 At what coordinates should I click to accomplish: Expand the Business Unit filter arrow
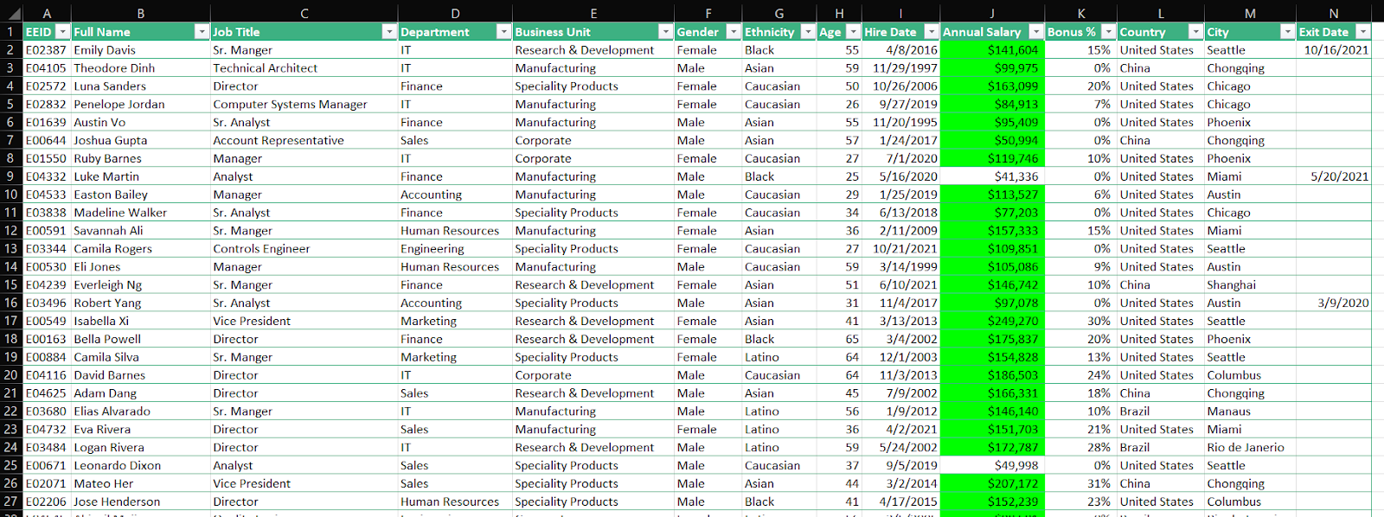(664, 32)
